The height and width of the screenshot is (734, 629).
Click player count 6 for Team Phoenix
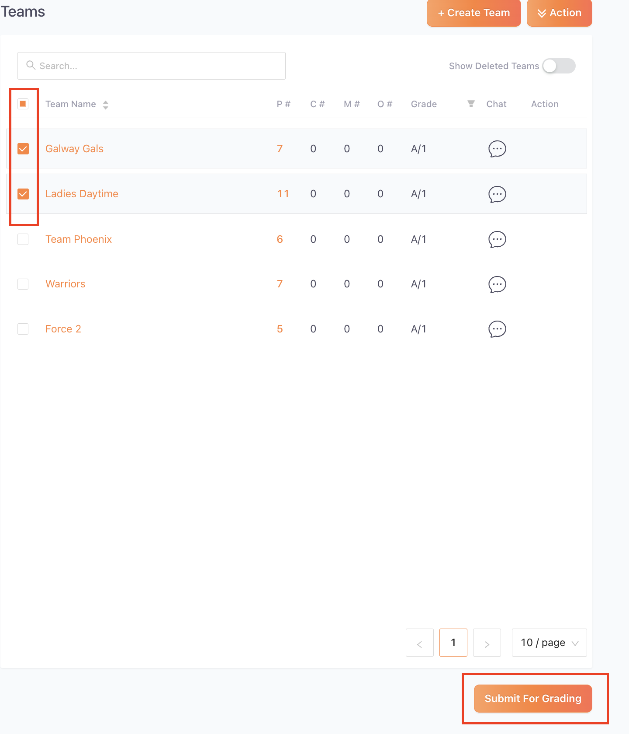pyautogui.click(x=280, y=239)
